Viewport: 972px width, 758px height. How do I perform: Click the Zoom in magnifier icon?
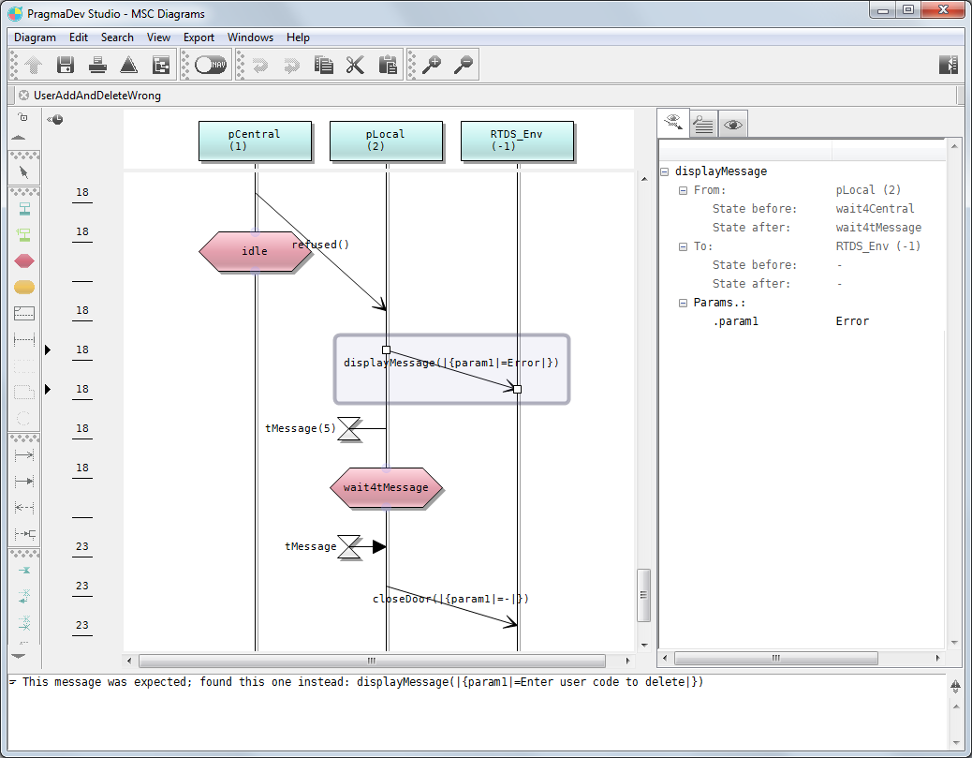point(432,65)
